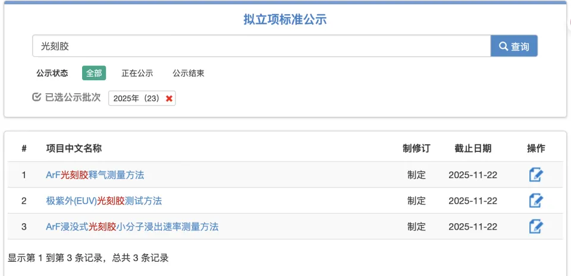Click the 拟立项标准公示 page title

click(285, 20)
